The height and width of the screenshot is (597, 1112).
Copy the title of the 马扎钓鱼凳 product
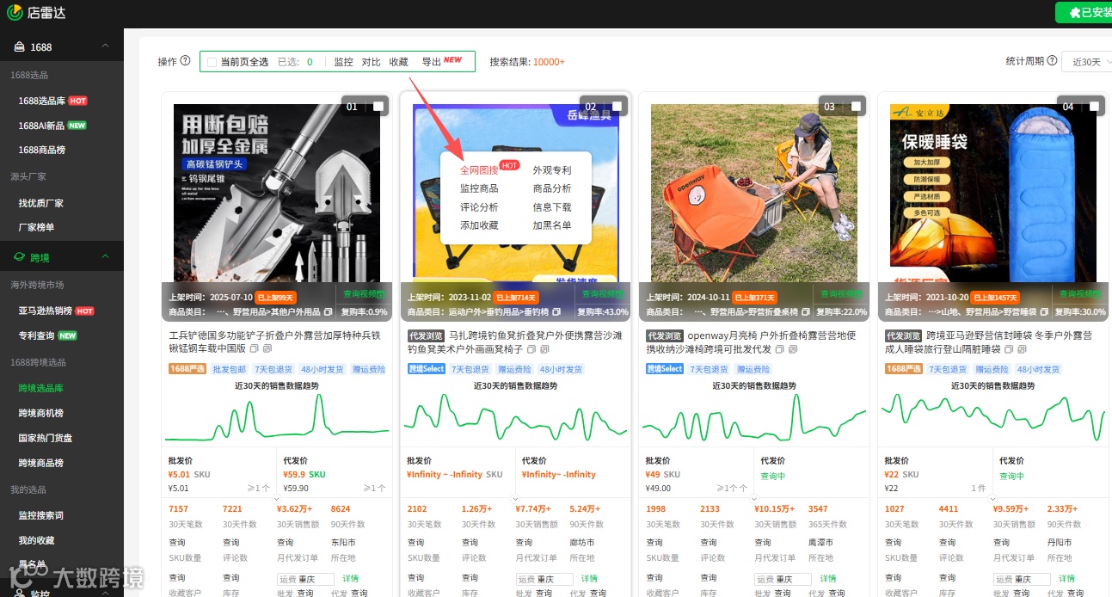coord(531,349)
